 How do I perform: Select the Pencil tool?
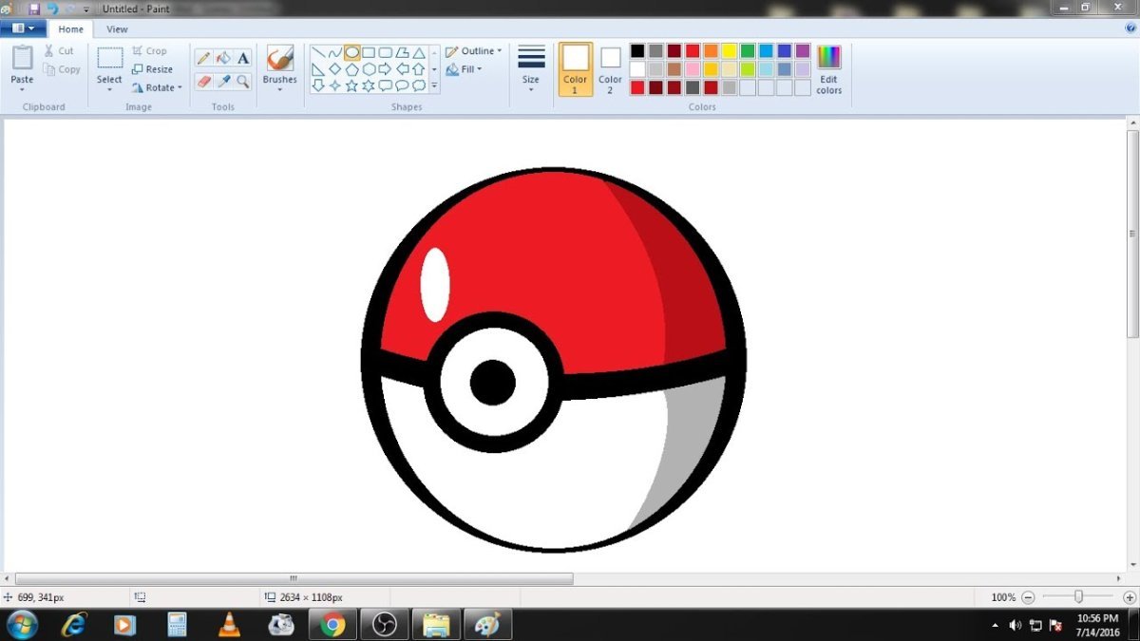203,58
